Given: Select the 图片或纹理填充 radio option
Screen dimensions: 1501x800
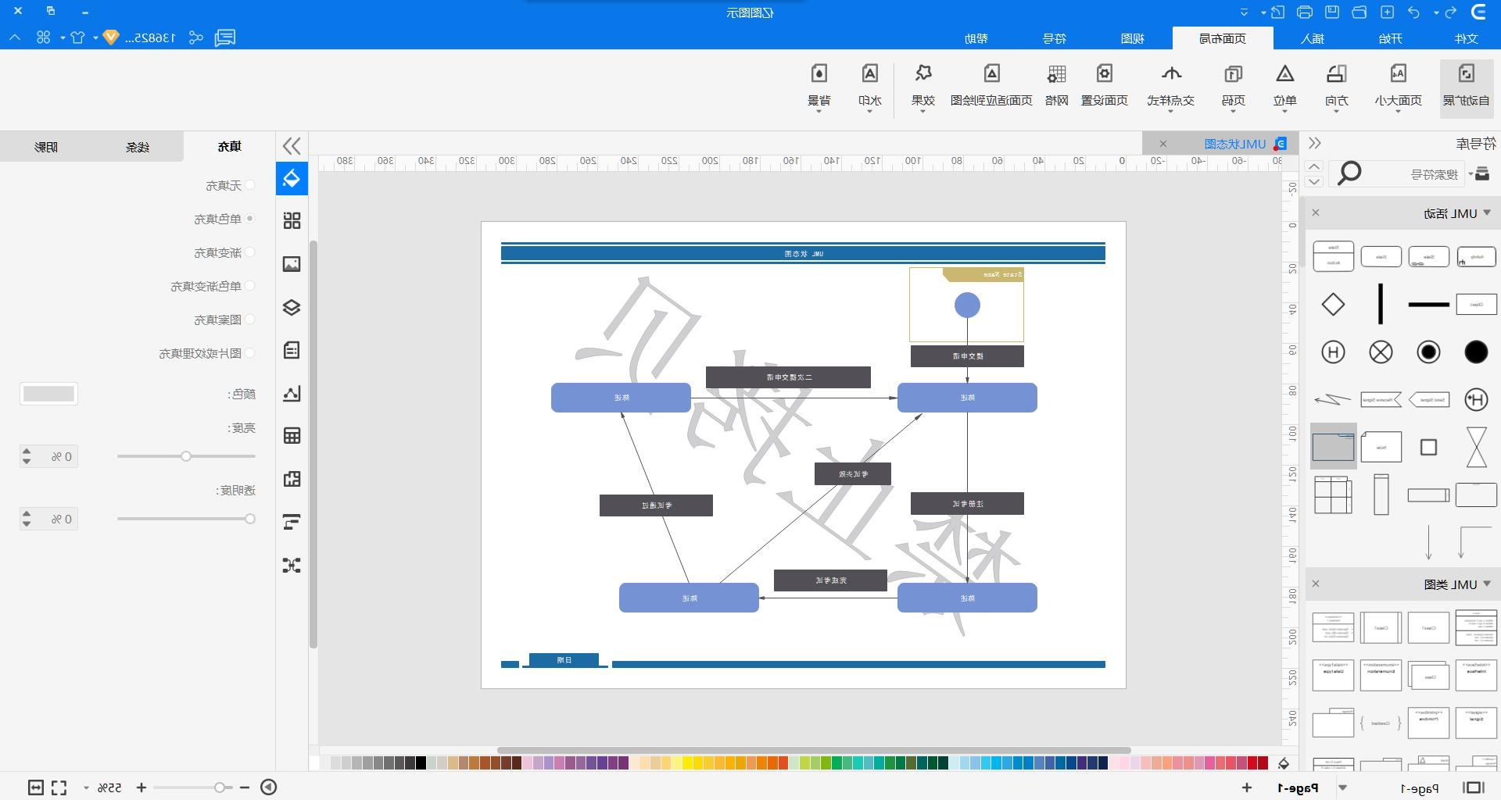Looking at the screenshot, I should coord(250,353).
